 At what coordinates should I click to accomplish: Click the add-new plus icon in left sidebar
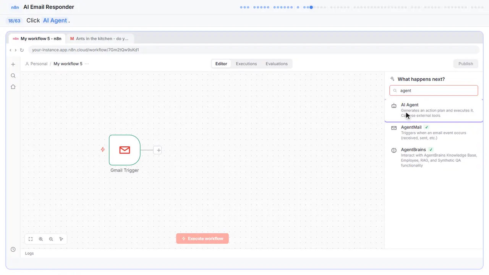coord(13,65)
